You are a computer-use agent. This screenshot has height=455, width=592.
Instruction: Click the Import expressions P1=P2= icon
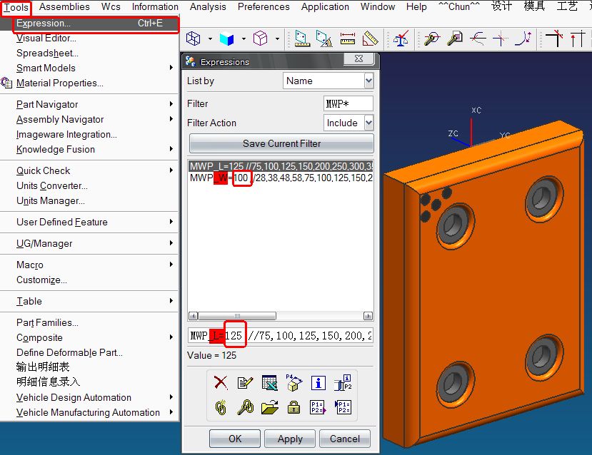point(343,407)
